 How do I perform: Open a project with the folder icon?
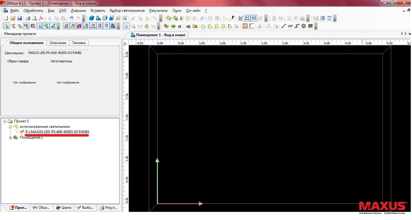pos(13,18)
